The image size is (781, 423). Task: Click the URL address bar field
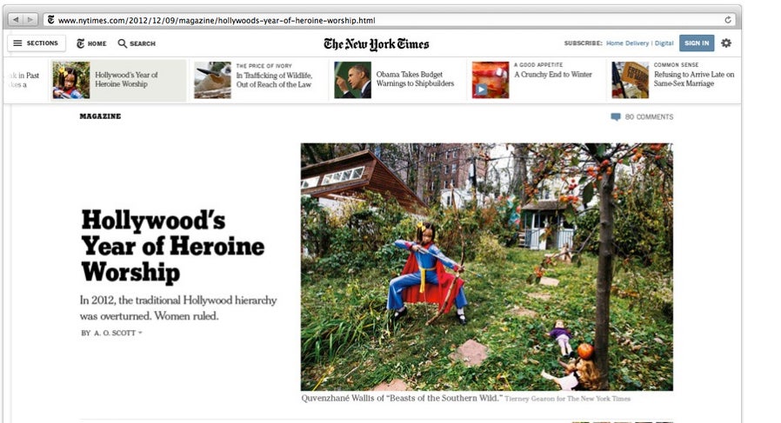pos(389,20)
